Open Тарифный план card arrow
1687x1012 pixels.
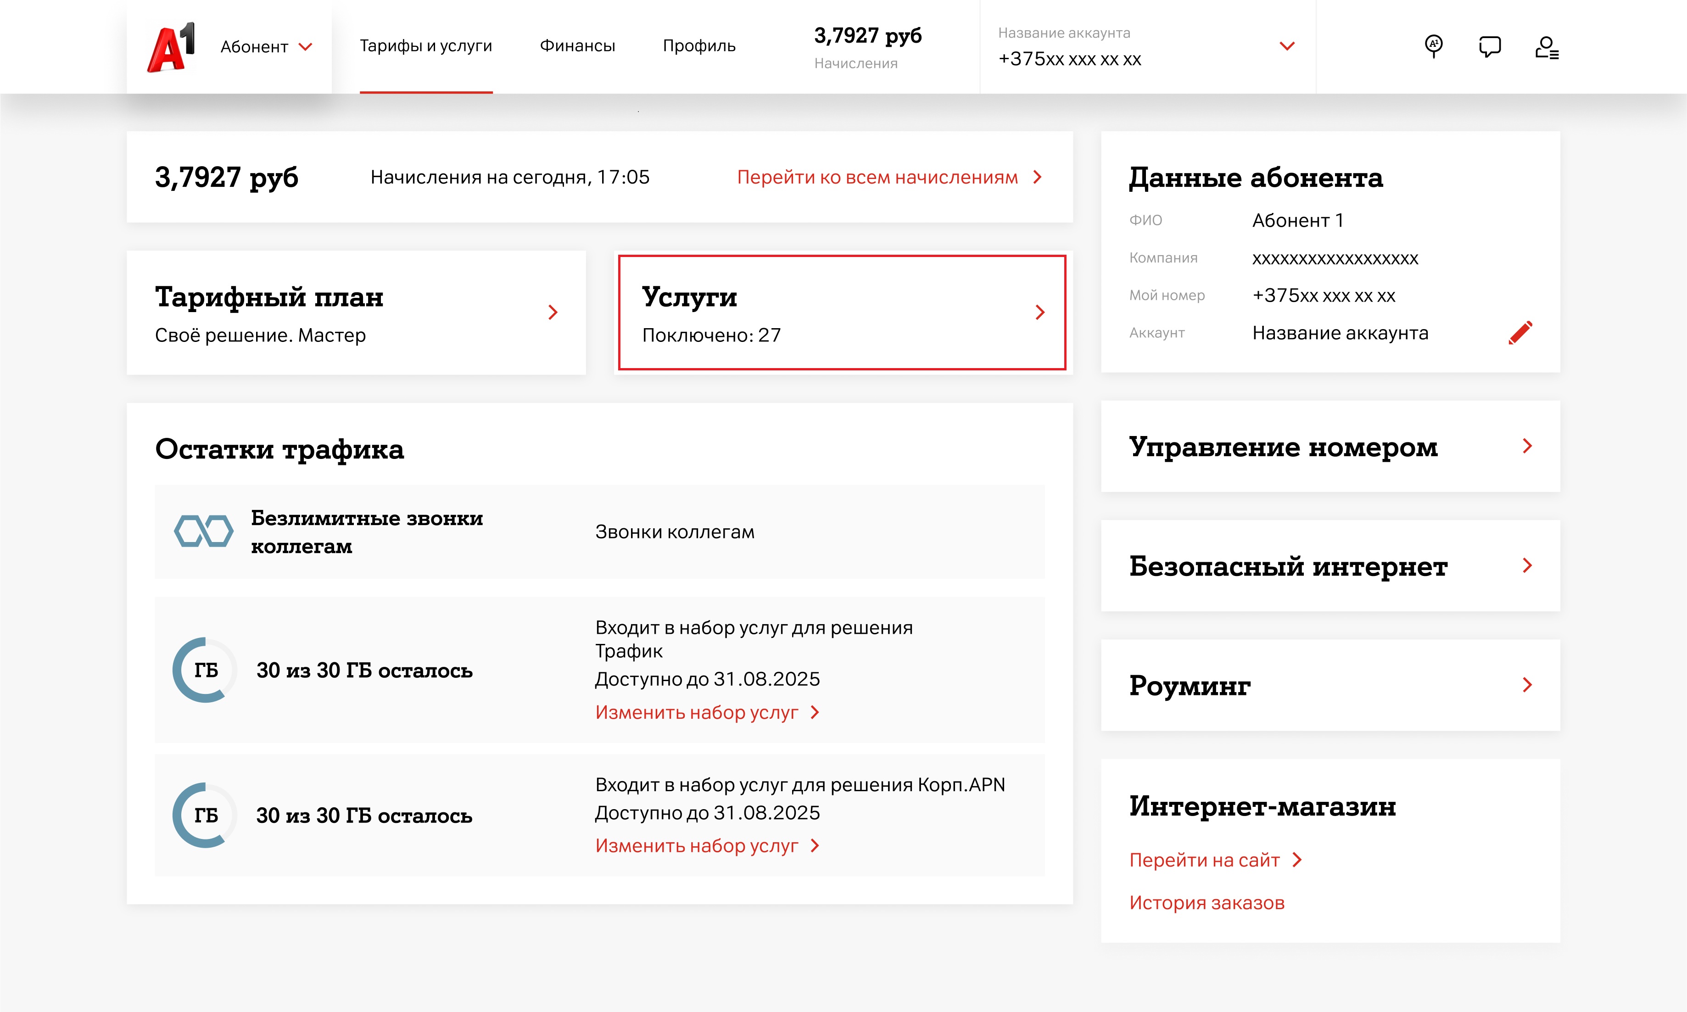tap(553, 313)
